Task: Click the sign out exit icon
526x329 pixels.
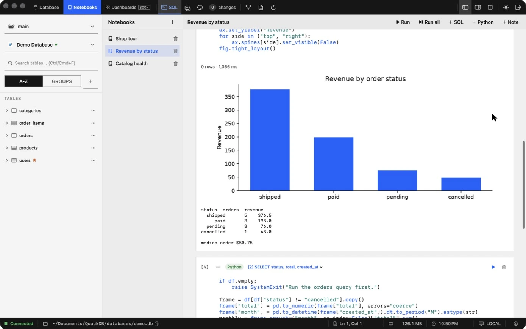Action: point(518,7)
